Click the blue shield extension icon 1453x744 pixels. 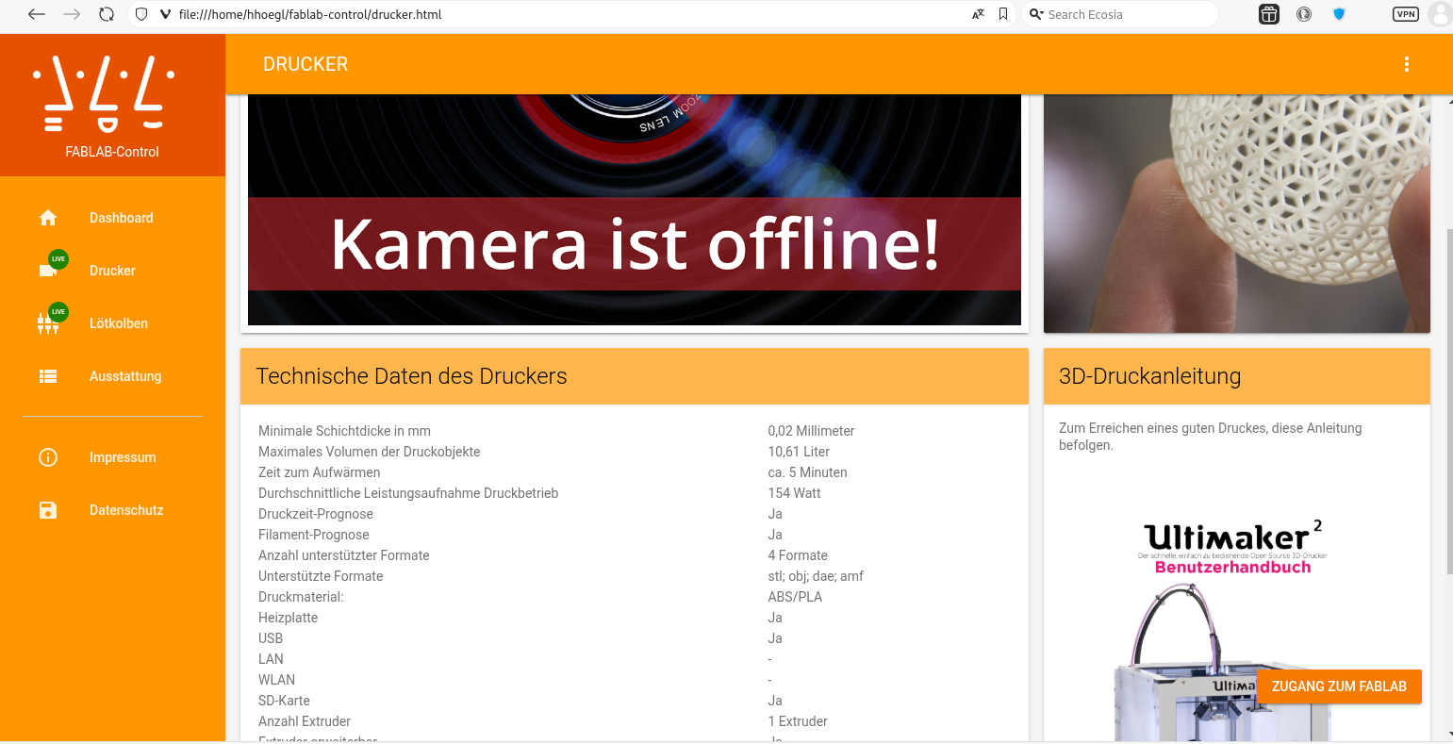(x=1339, y=14)
